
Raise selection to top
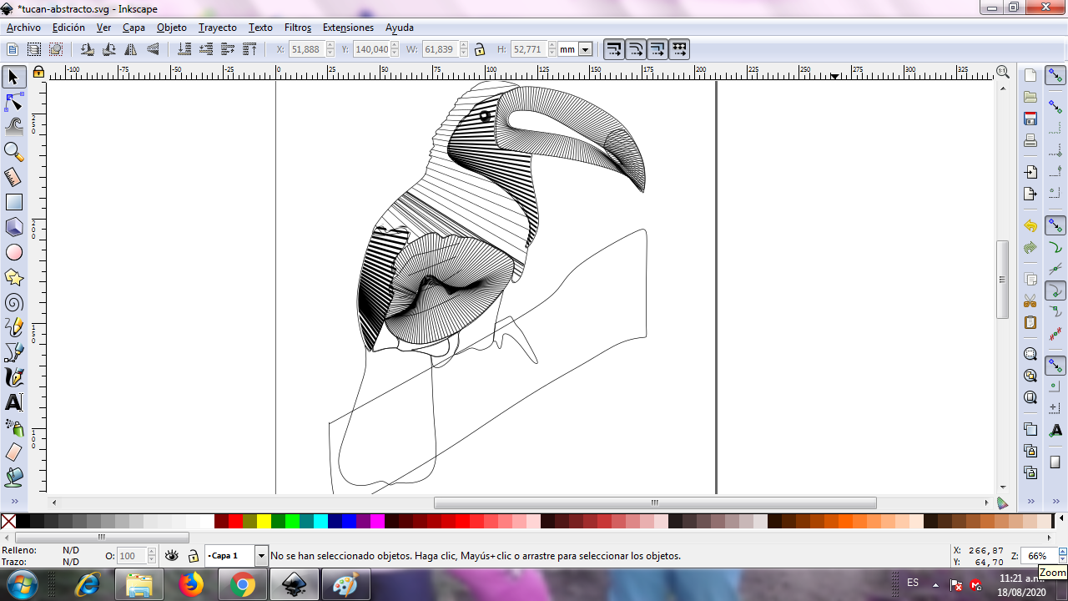click(x=249, y=49)
